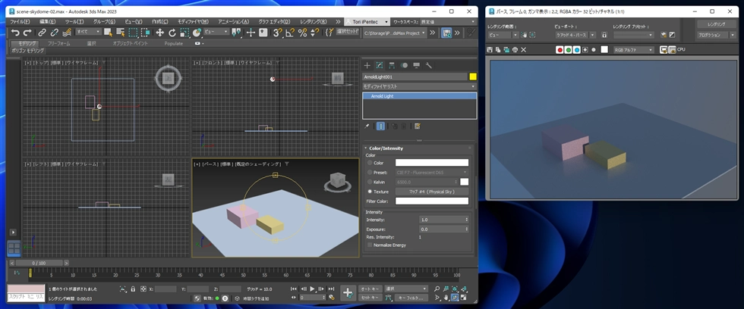Screen dimensions: 744x309
Task: Open the Create tab (plus icon) in command panel
Action: tap(367, 65)
